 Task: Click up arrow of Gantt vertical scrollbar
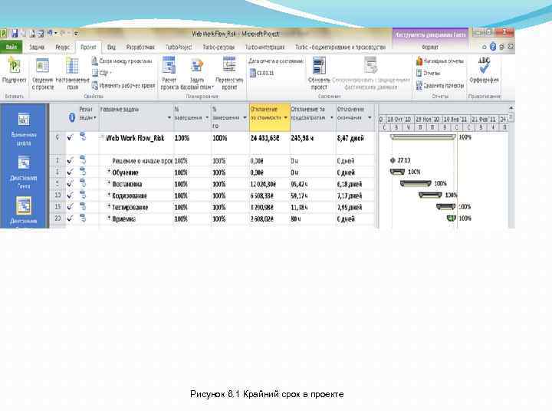click(x=511, y=108)
